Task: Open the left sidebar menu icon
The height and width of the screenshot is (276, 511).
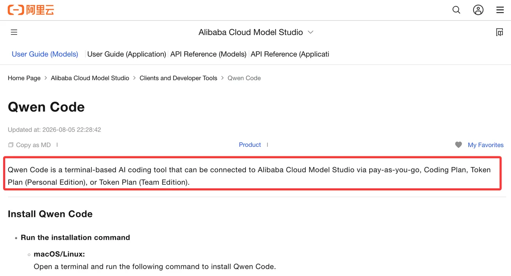Action: click(x=14, y=32)
